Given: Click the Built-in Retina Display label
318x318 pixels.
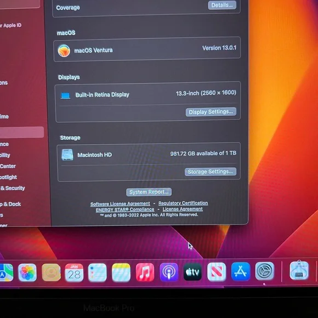Looking at the screenshot, I should click(102, 95).
